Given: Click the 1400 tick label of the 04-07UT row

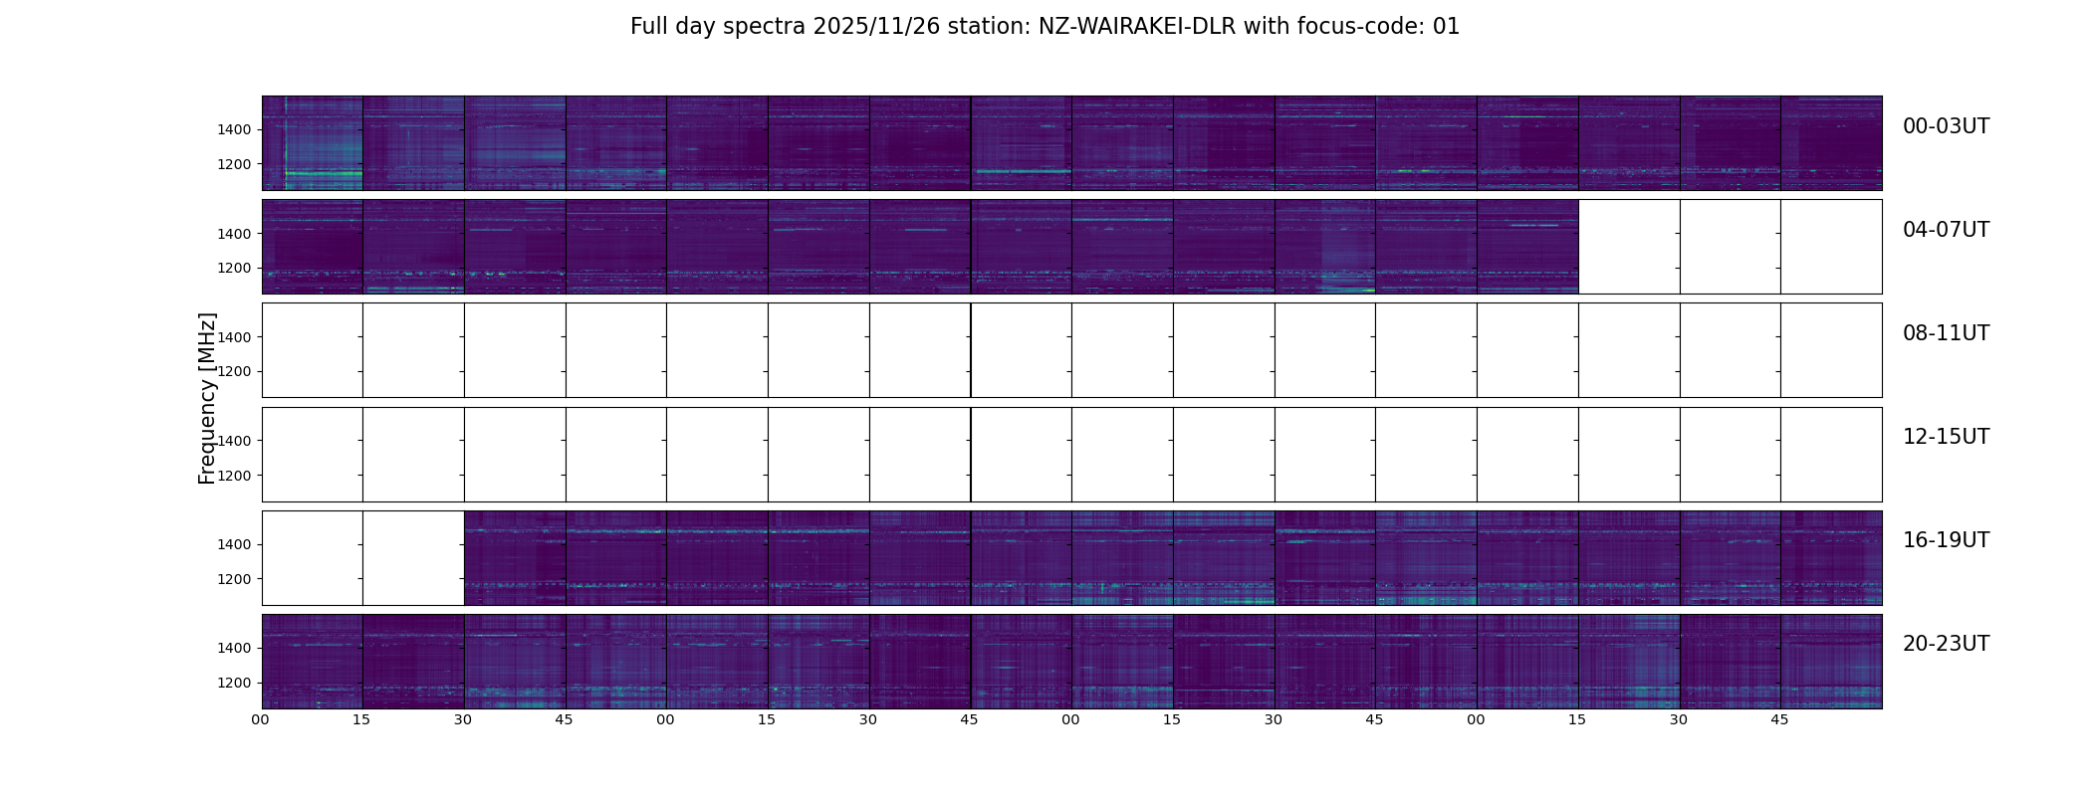Looking at the screenshot, I should coord(235,234).
